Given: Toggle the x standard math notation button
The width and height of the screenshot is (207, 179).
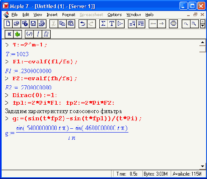Looking at the screenshot, I should [x=9, y=34].
